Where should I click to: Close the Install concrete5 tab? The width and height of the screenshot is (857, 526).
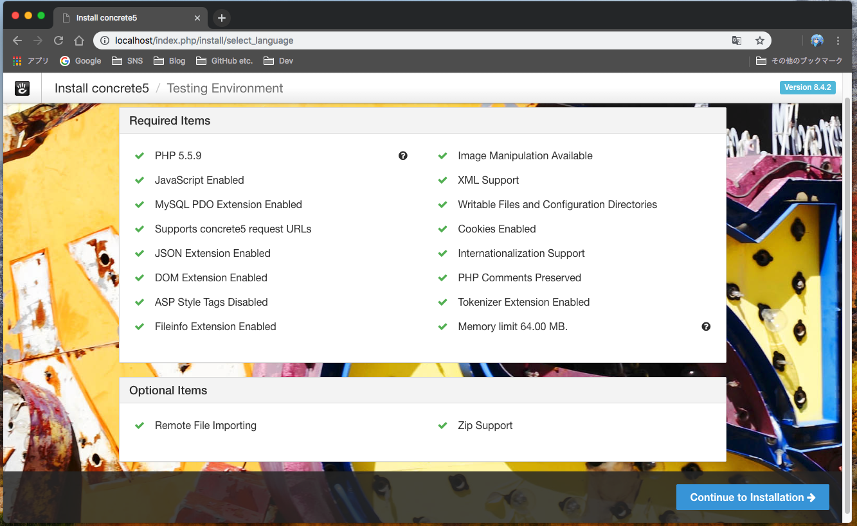(x=198, y=18)
